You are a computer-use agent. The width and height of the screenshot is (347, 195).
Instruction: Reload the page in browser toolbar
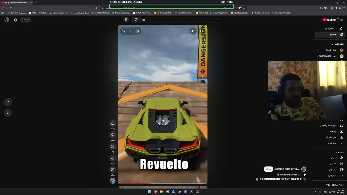(x=11, y=8)
